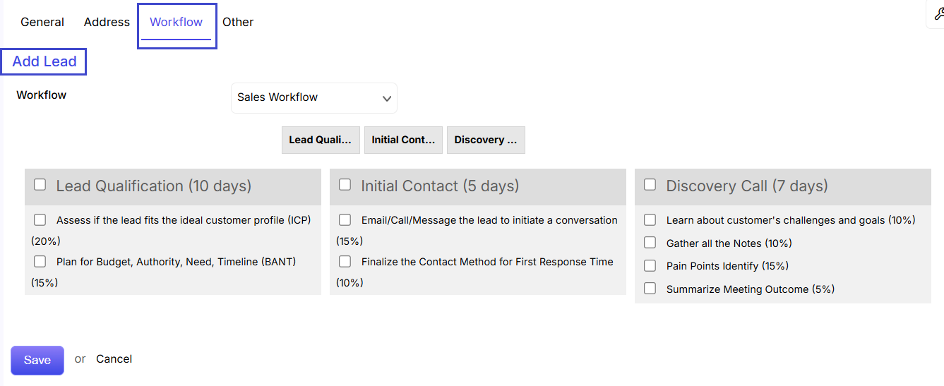The image size is (944, 386).
Task: Check Email/Call/Message the lead task
Action: point(345,220)
